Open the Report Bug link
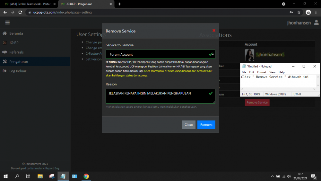The height and width of the screenshot is (181, 321). coord(52,168)
